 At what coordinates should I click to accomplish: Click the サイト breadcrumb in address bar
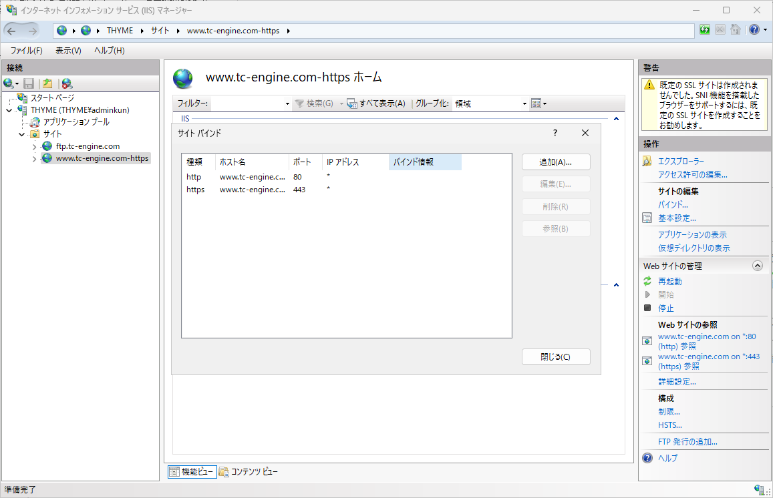[160, 31]
